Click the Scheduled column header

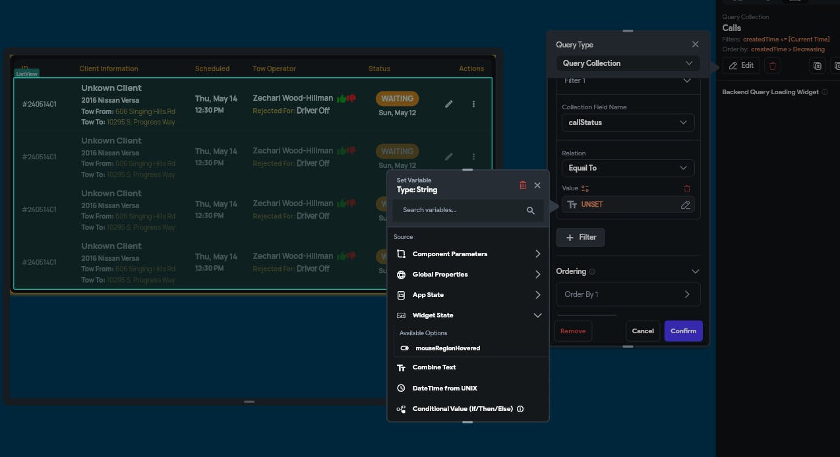(x=212, y=68)
